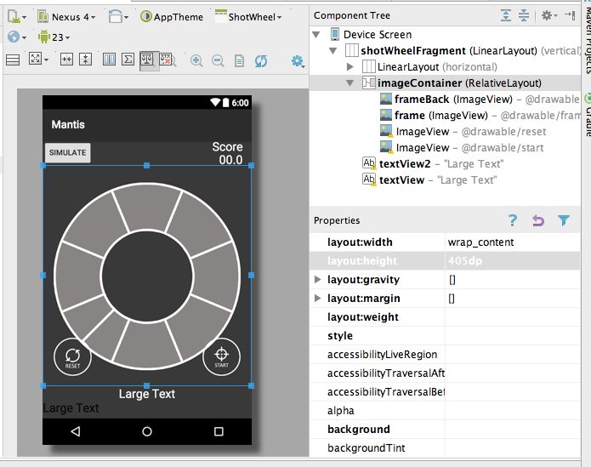Edit the layout:width wrap_content value
The width and height of the screenshot is (591, 467).
[x=513, y=242]
